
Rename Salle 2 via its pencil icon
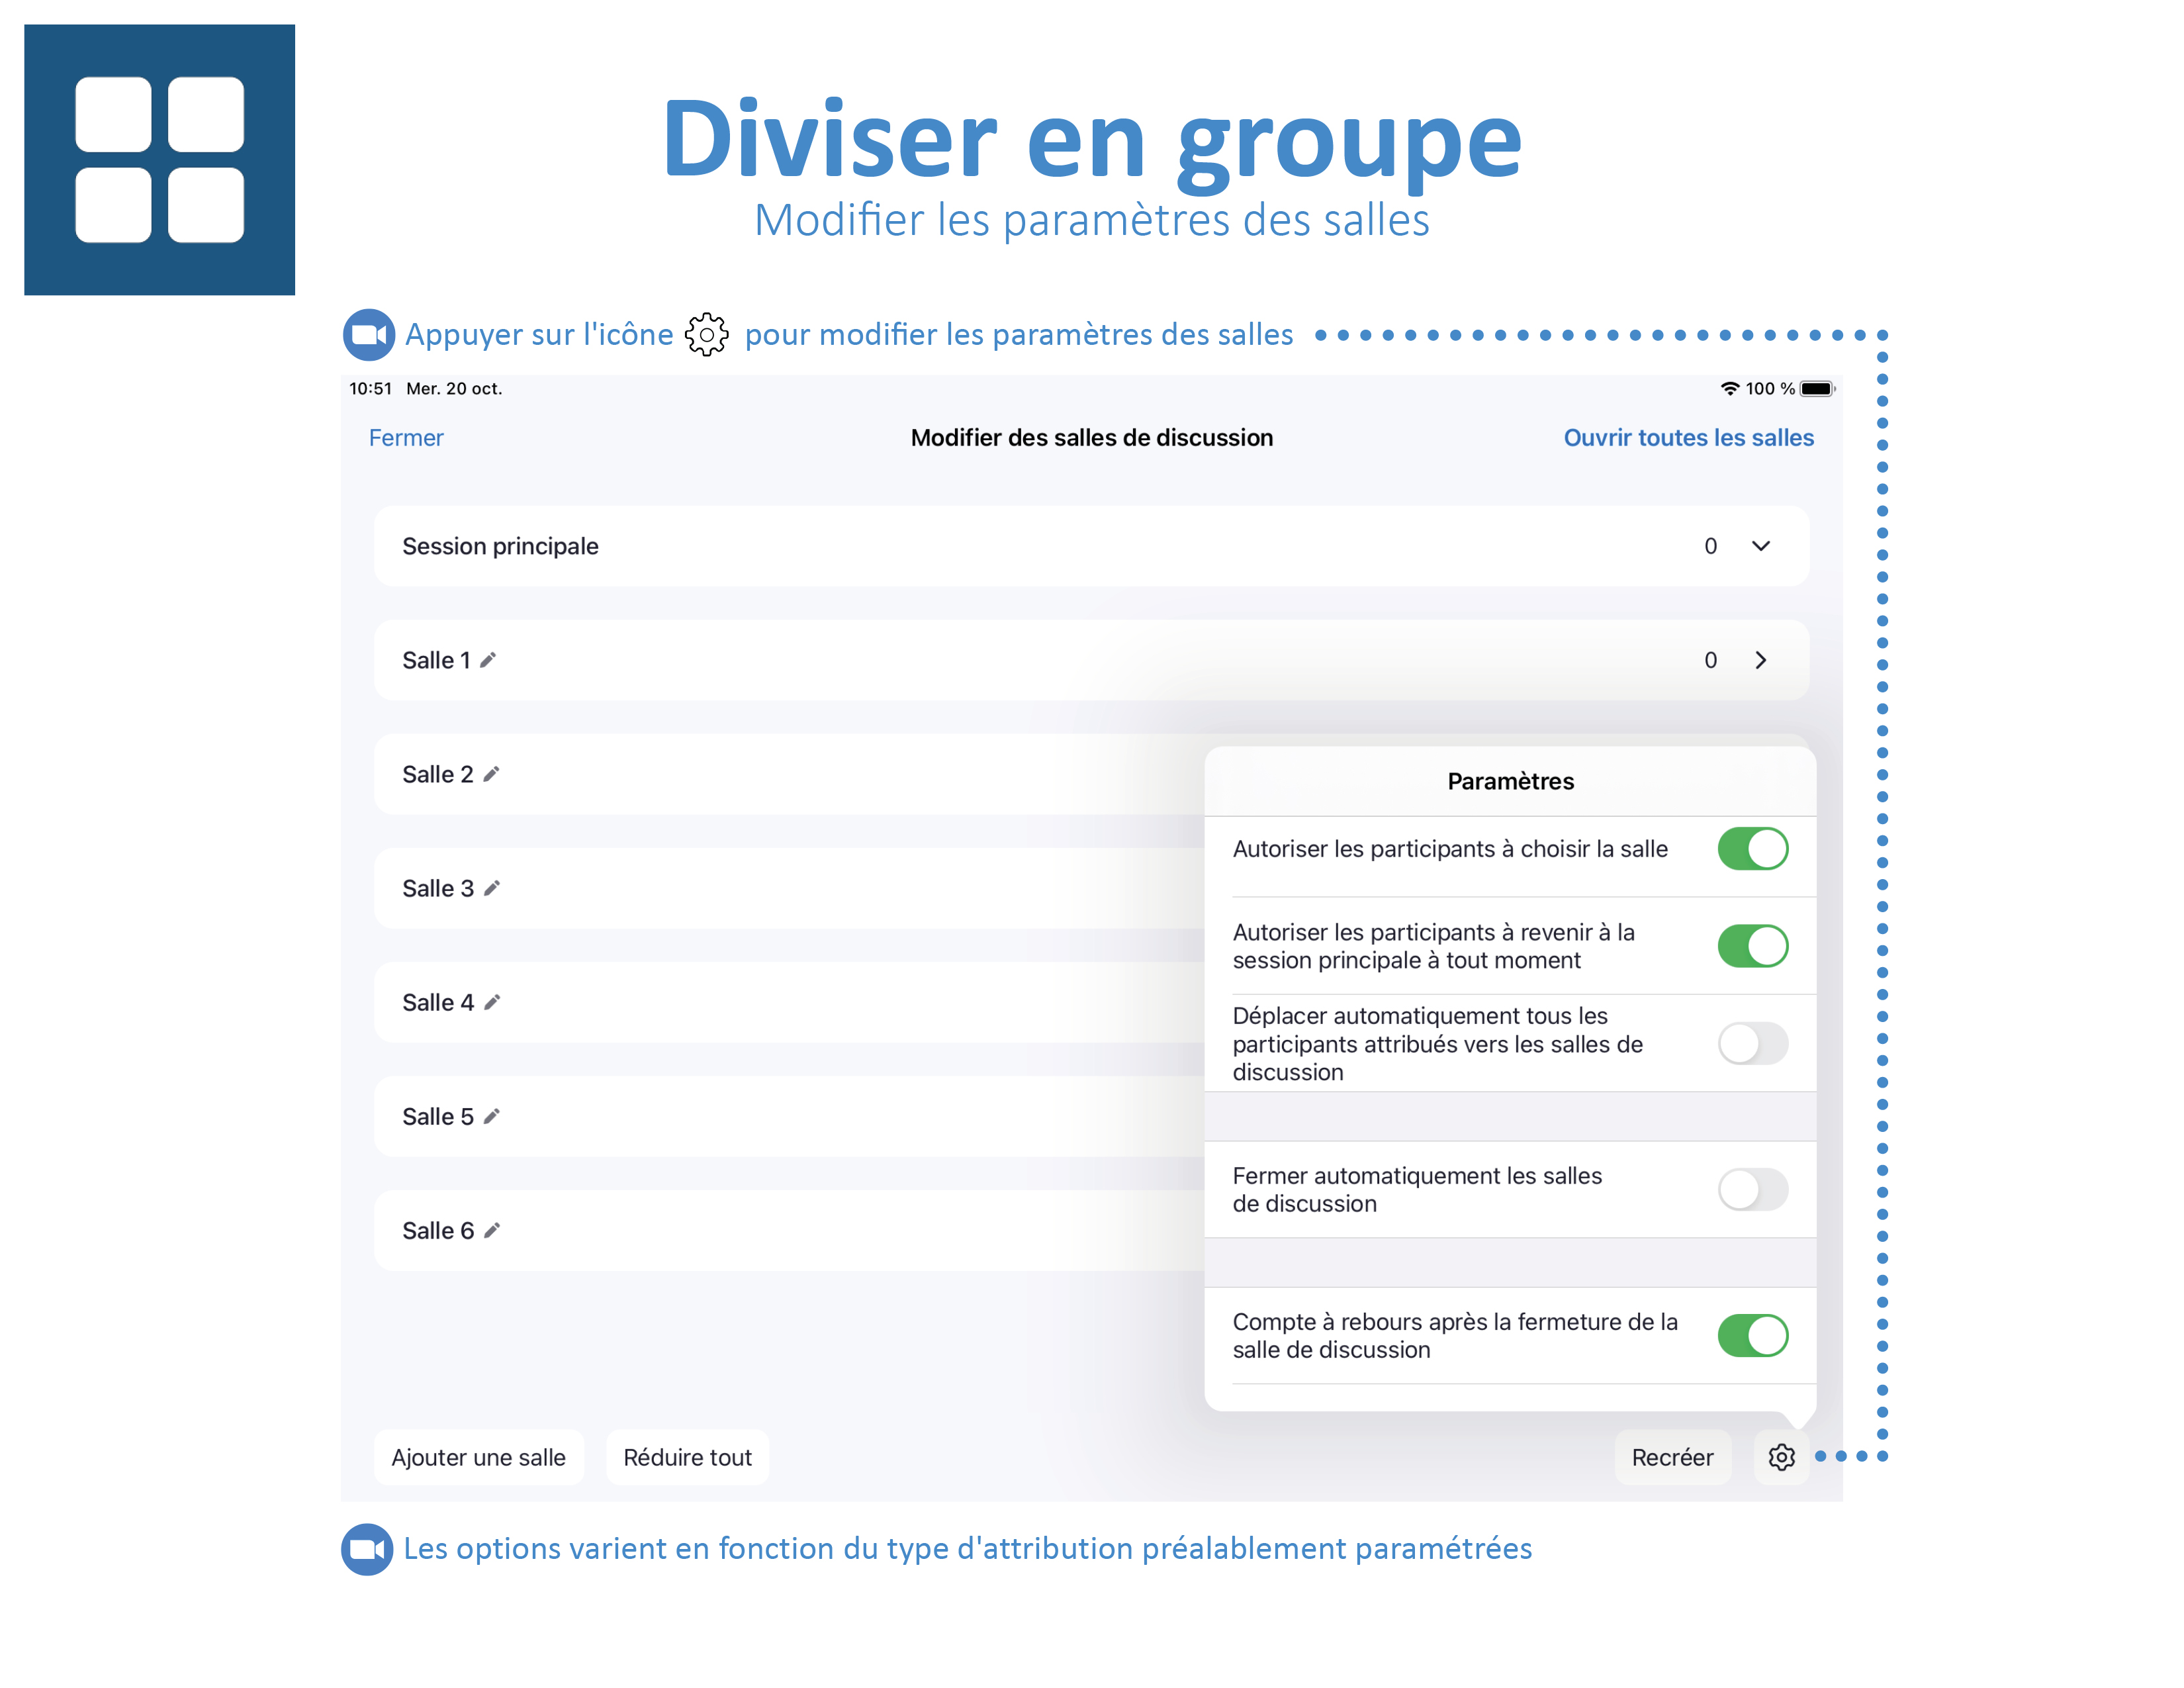click(x=491, y=774)
